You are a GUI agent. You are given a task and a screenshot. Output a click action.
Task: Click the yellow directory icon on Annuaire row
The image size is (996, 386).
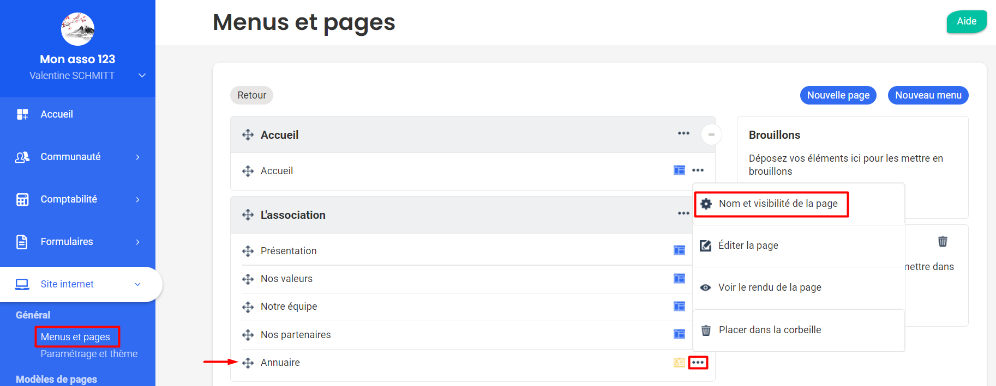point(679,363)
